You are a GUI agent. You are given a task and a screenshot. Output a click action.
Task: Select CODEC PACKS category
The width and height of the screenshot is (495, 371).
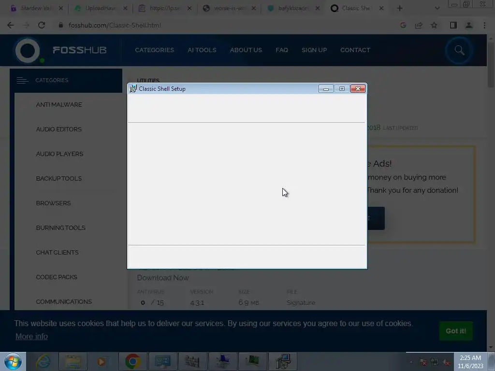[x=57, y=277]
